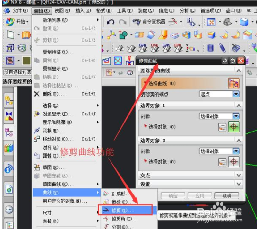Viewport: 257px width, 229px height.
Task: Open the Assembly Navigator sidebar icon
Action: coord(9,100)
